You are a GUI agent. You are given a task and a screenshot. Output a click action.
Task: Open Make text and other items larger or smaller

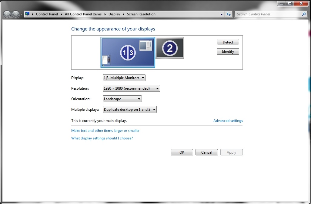[x=105, y=131]
